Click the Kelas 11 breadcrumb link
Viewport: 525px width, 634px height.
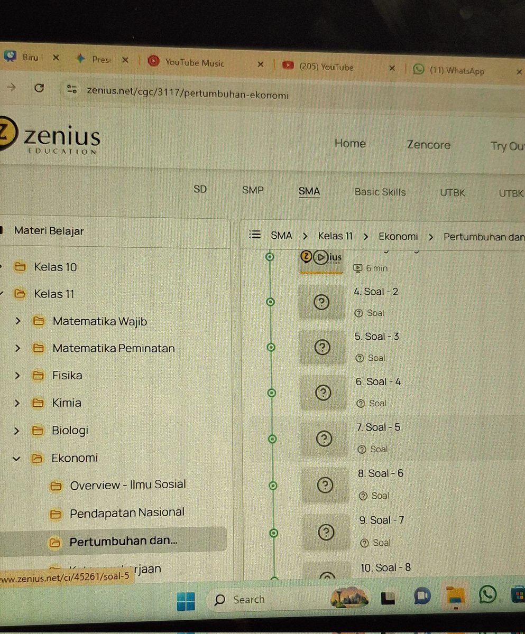[x=335, y=236]
